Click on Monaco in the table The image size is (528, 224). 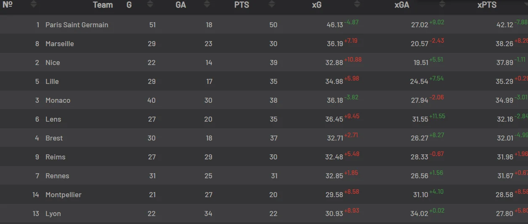click(58, 100)
